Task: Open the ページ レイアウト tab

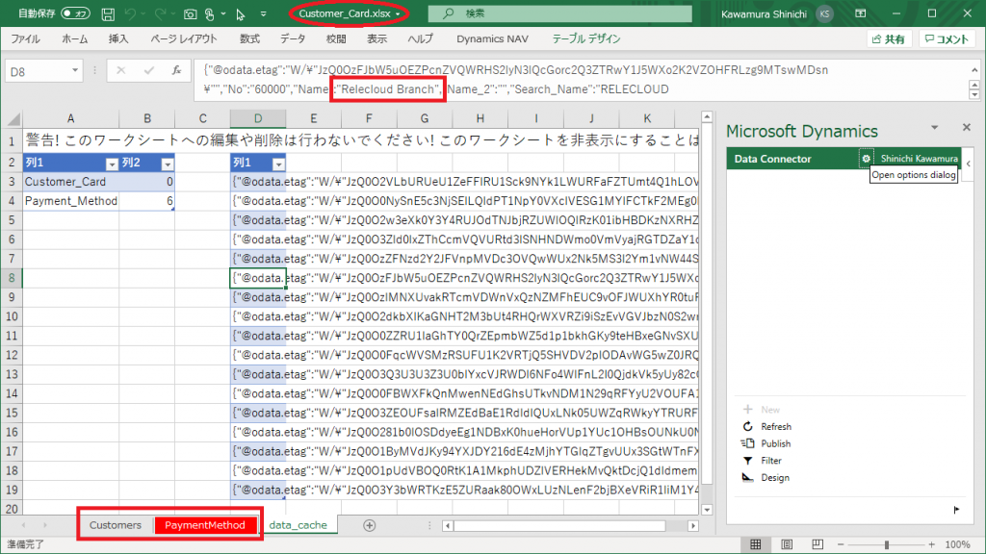Action: point(184,38)
